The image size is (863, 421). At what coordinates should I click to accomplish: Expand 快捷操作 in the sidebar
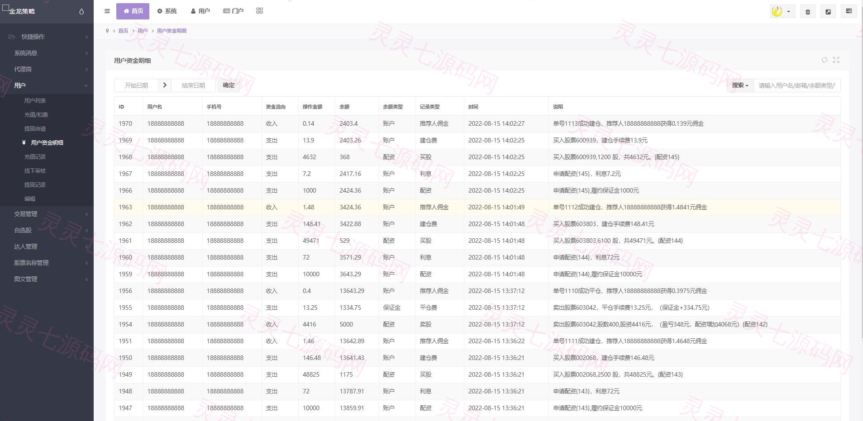(47, 37)
